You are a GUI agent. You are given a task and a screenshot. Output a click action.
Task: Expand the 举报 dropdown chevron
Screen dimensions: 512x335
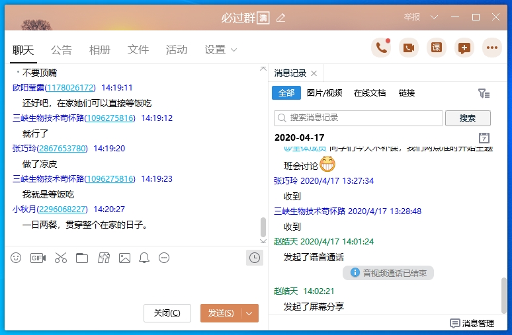[434, 17]
